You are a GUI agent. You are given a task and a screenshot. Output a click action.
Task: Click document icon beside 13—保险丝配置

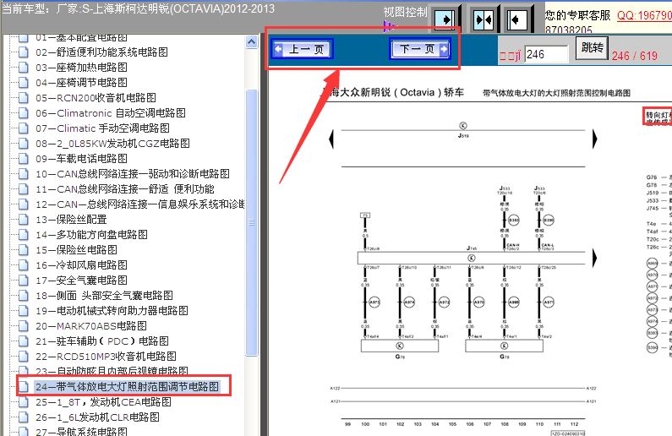(24, 220)
